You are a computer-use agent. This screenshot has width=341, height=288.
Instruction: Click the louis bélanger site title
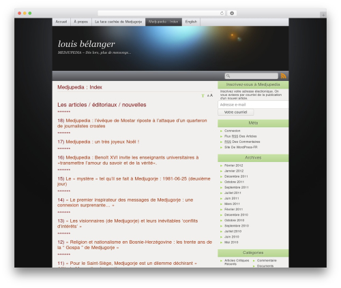pyautogui.click(x=87, y=44)
